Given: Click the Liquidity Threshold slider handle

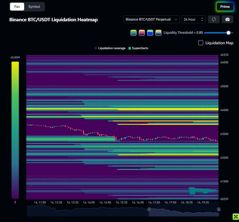Looking at the screenshot, I should tap(228, 33).
